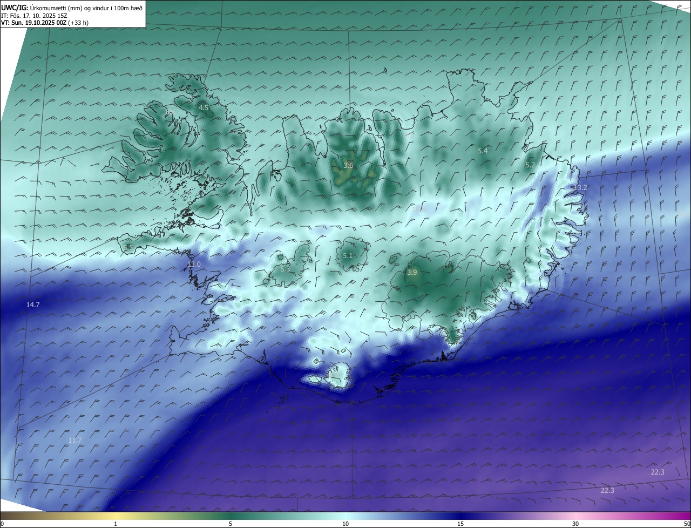The height and width of the screenshot is (528, 691).
Task: Click the 4.5 value over the Westfjords
Action: click(204, 108)
